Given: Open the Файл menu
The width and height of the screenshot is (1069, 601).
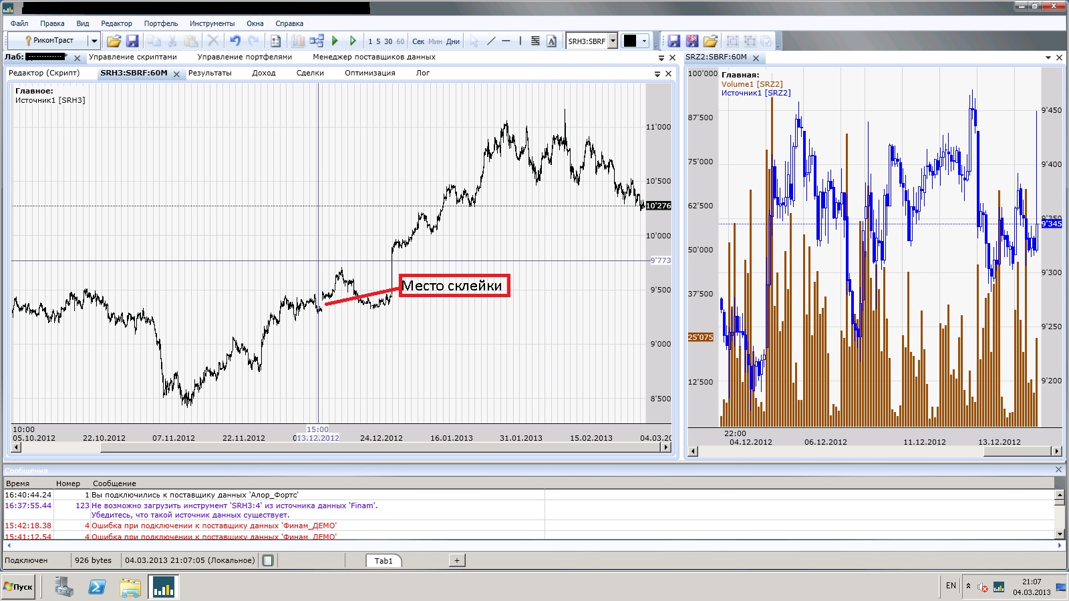Looking at the screenshot, I should (x=19, y=23).
